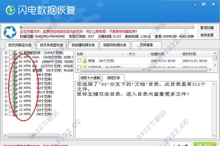Tick the checkbox for 08 NTFS

[11, 88]
